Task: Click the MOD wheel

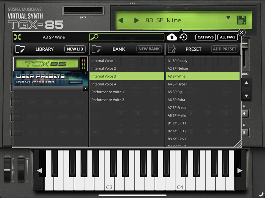Action: [21, 170]
